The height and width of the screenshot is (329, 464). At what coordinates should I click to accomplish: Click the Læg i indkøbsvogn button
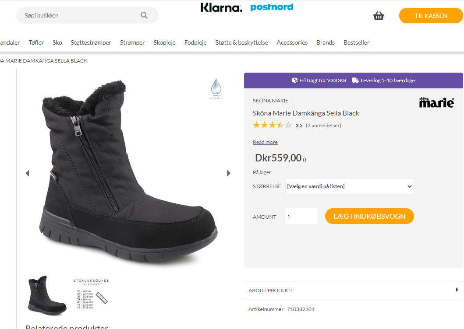[x=369, y=216]
